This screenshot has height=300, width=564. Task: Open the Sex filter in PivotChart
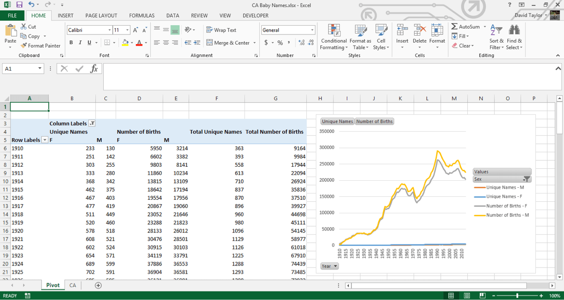(526, 179)
